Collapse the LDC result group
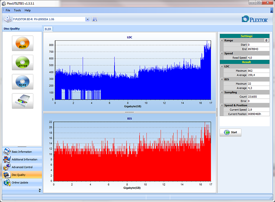 click(222, 66)
